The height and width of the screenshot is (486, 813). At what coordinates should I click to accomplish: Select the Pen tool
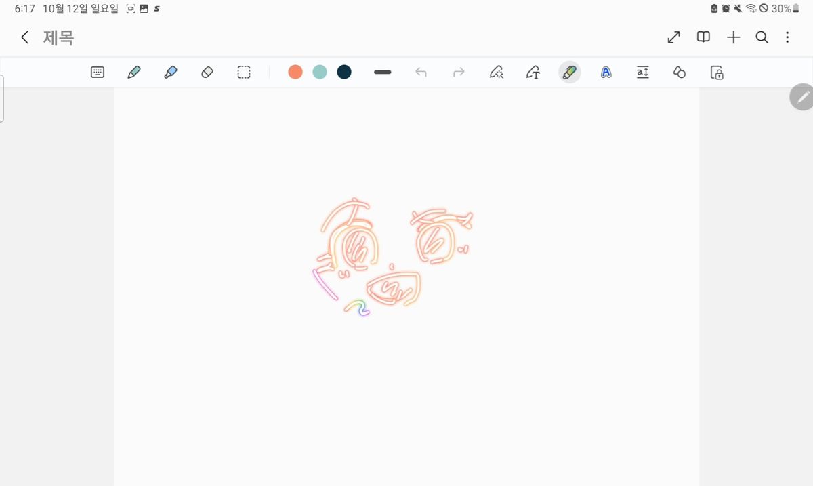pos(134,72)
